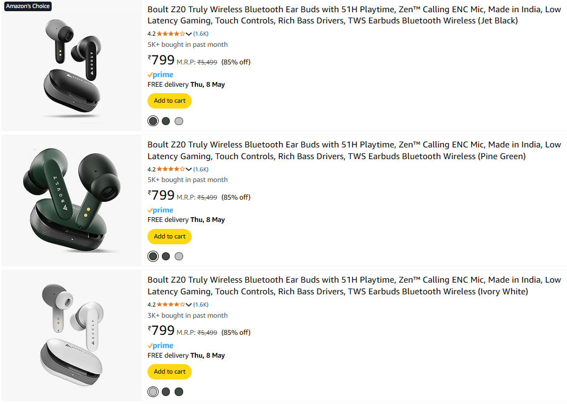This screenshot has height=404, width=567.
Task: Click Prime logo on Pine Green listing
Action: (160, 210)
